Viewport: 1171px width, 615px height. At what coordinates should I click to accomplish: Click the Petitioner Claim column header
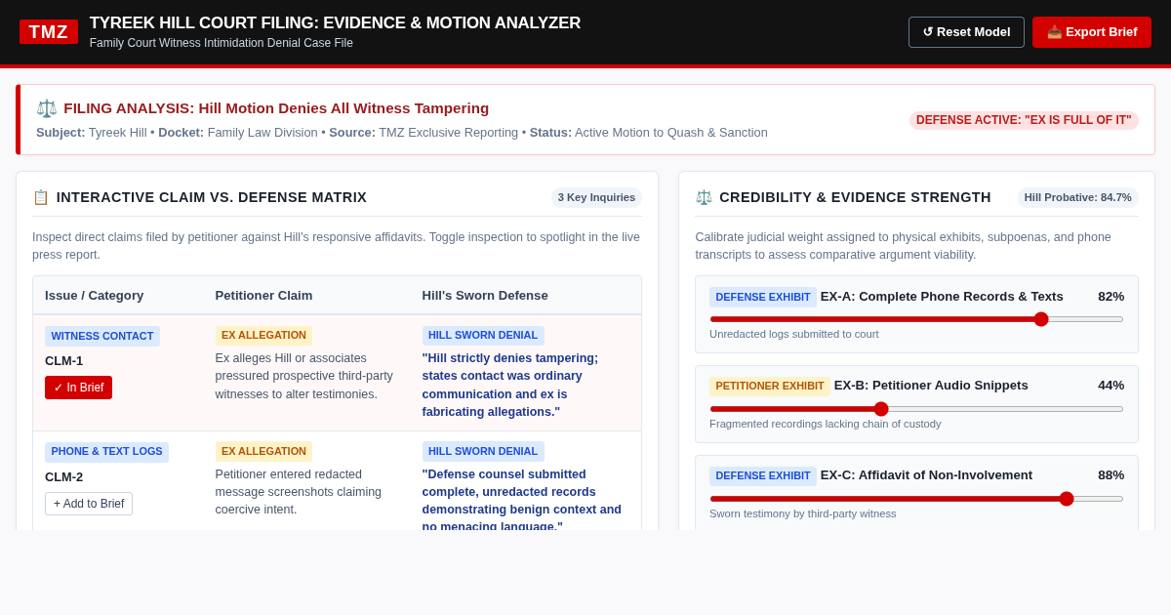pyautogui.click(x=264, y=295)
